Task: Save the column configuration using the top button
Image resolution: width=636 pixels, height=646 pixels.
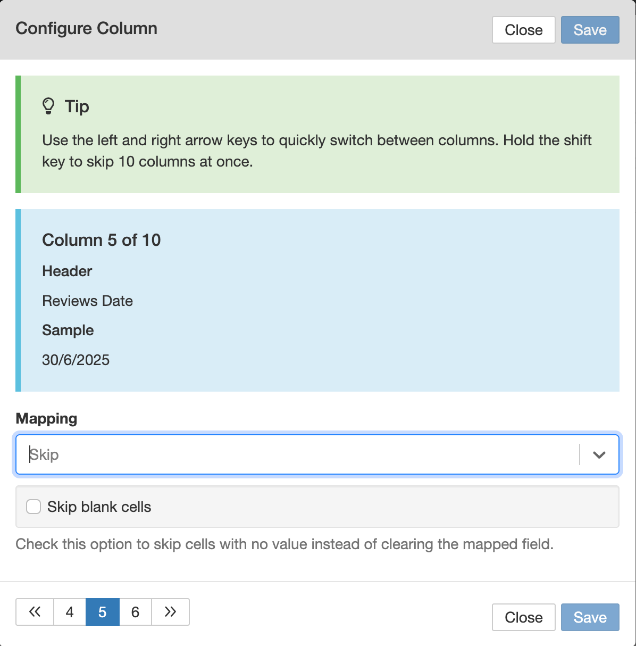Action: (x=590, y=30)
